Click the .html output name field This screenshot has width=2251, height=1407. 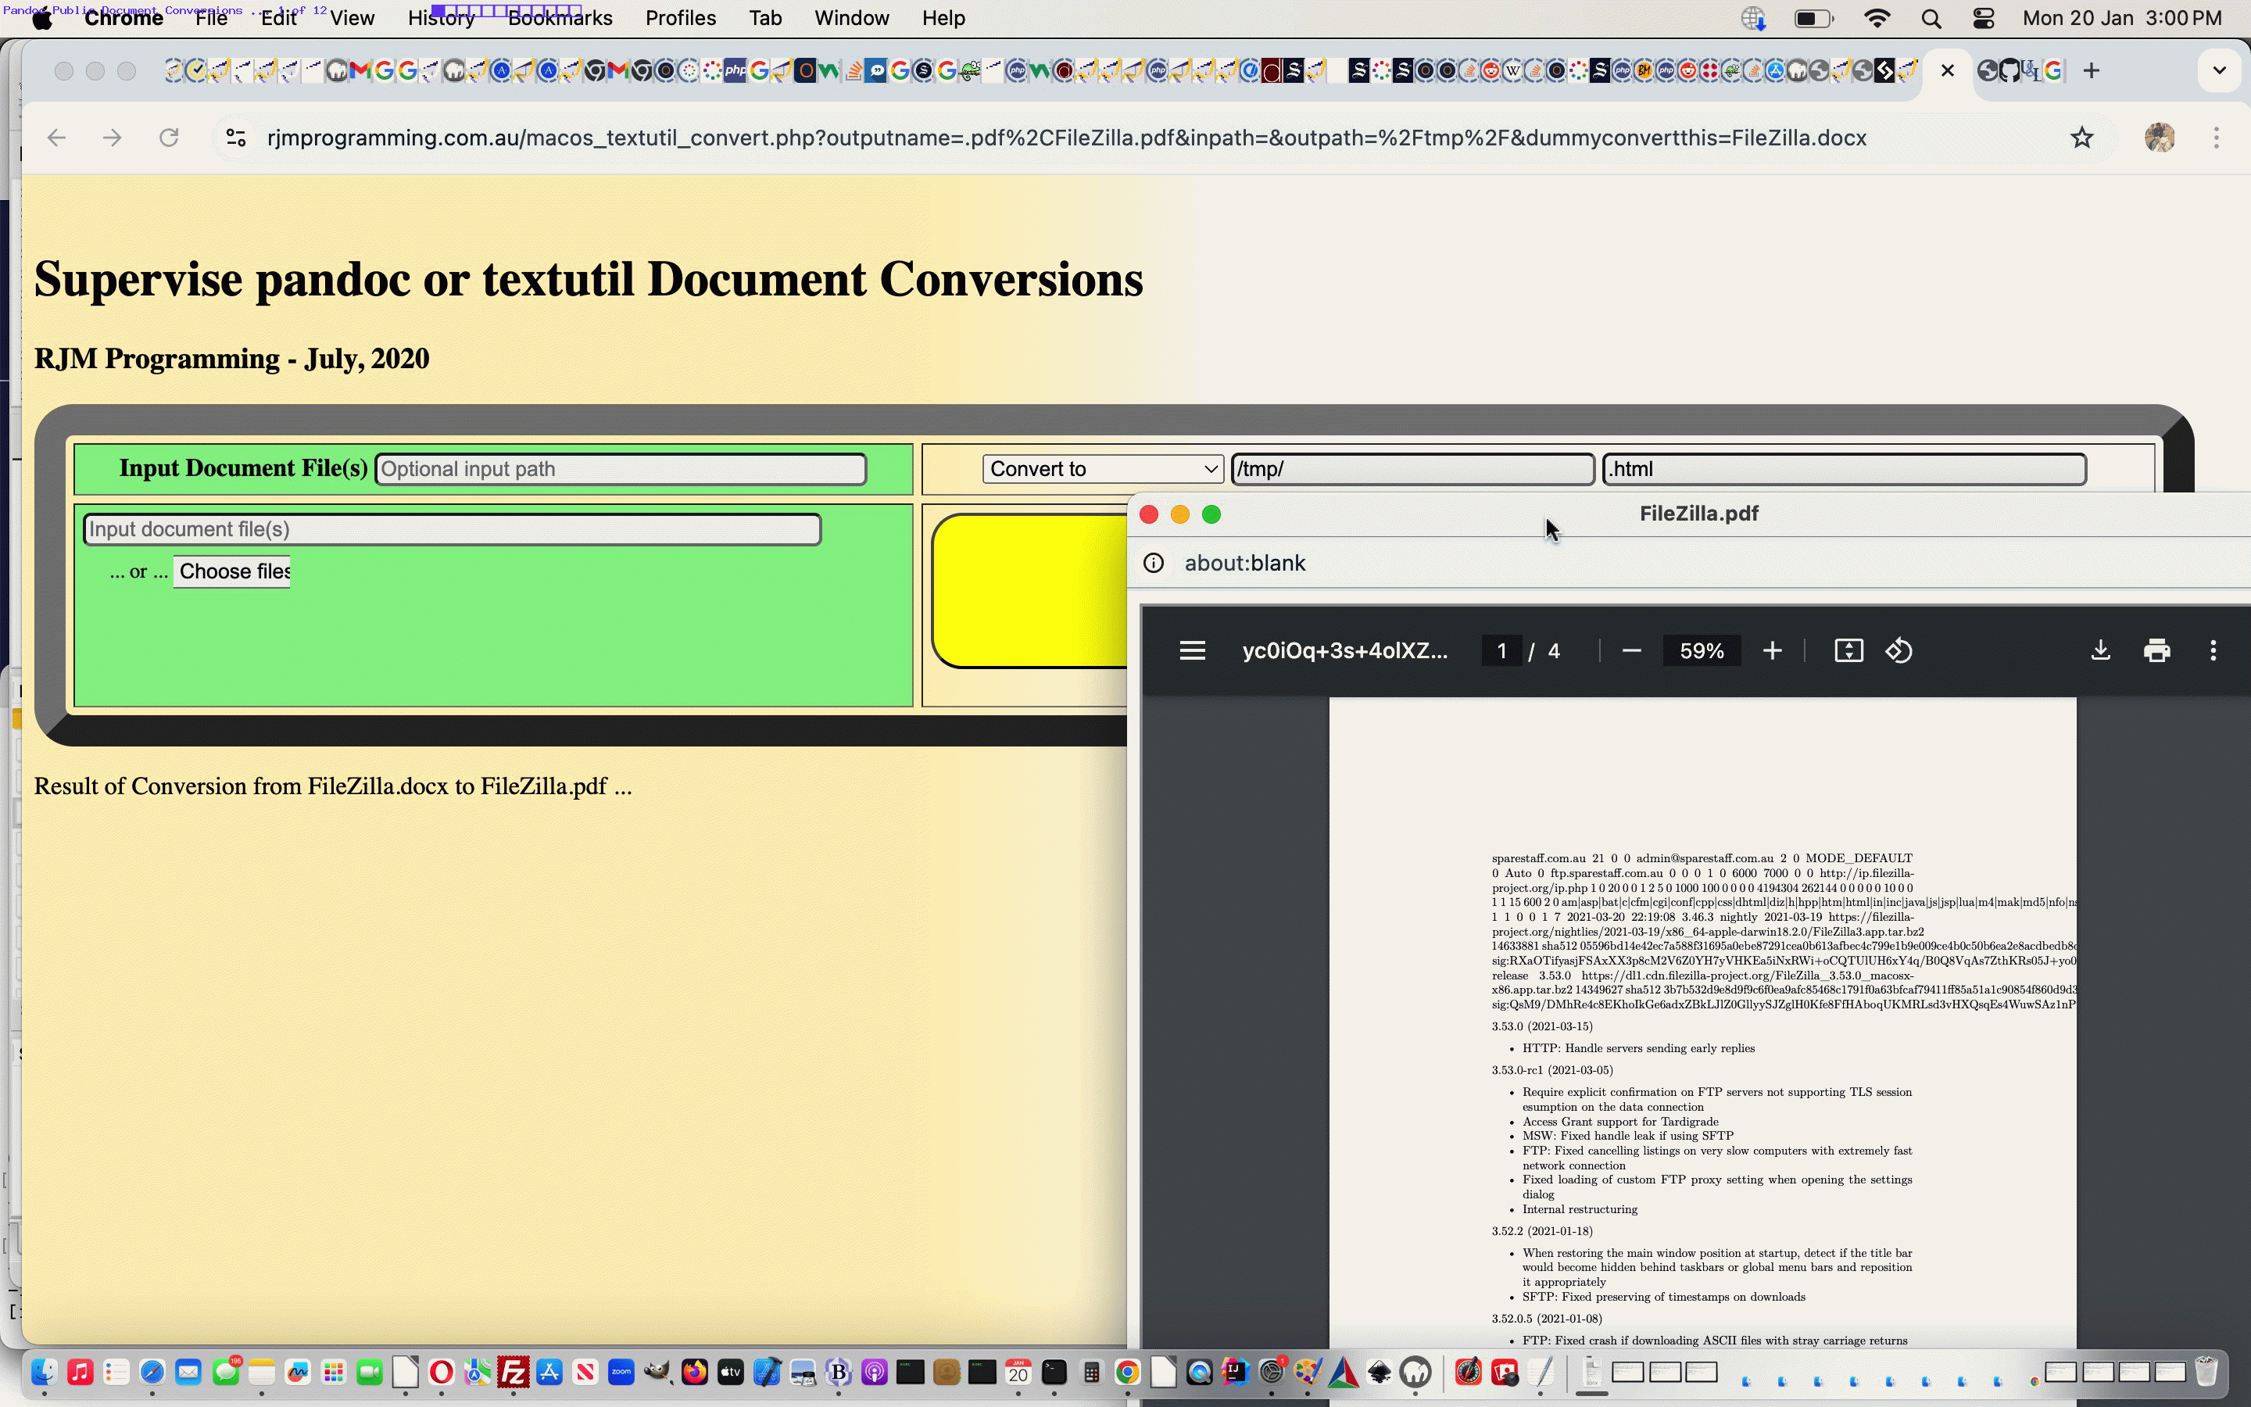(1844, 469)
